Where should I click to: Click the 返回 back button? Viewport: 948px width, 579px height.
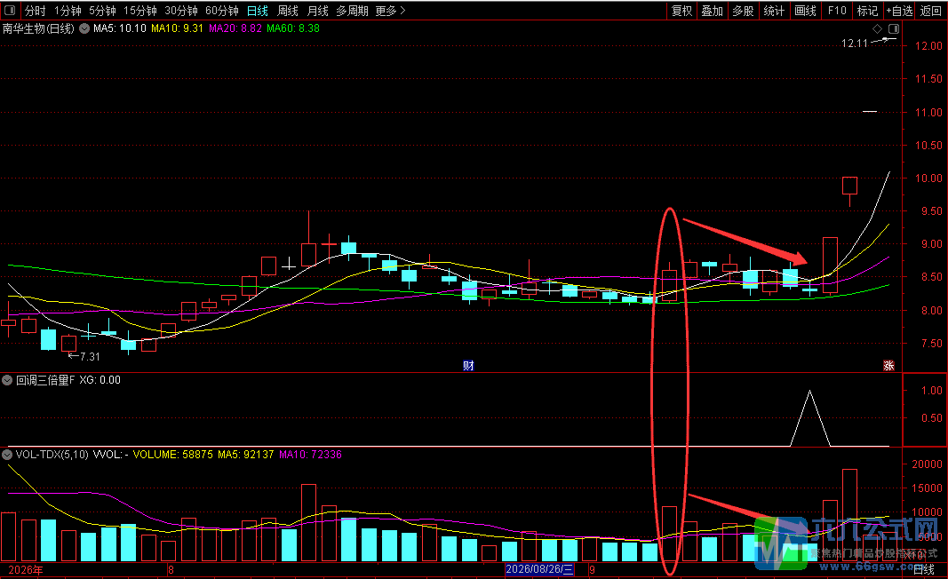pos(931,11)
